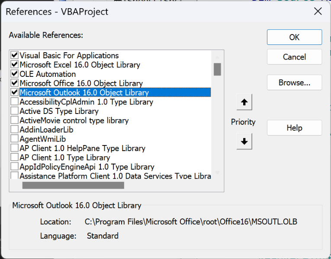Viewport: 331px width, 259px height.
Task: Check AccessibilityCplAdmin 1.0 Type Library
Action: pyautogui.click(x=15, y=102)
